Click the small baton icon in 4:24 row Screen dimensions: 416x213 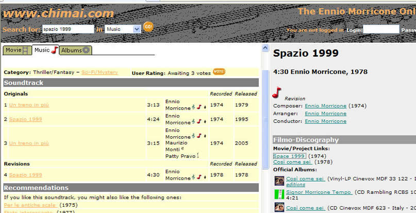click(x=205, y=122)
